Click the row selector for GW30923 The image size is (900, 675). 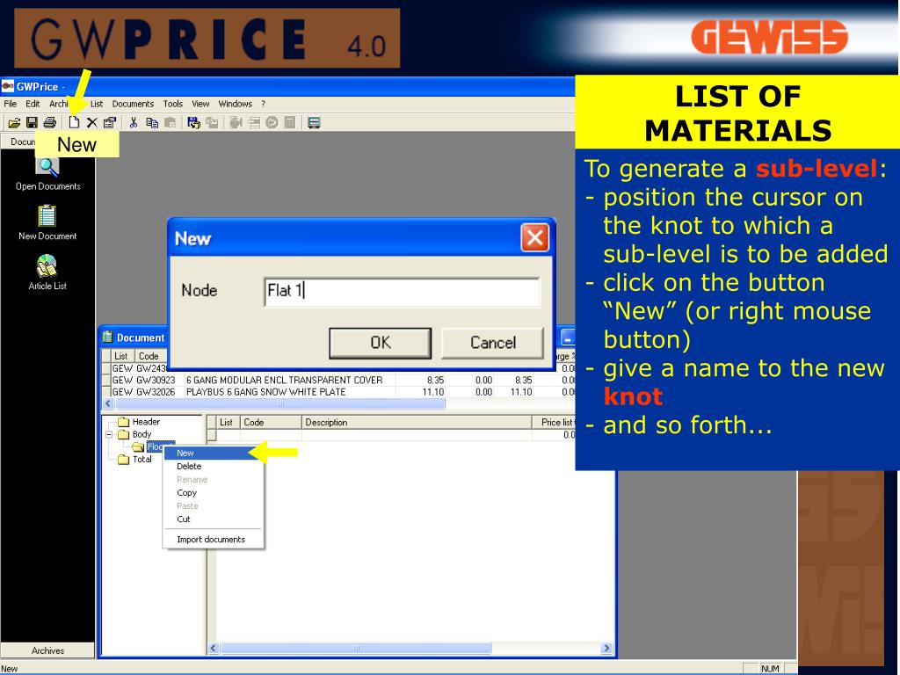(x=106, y=380)
